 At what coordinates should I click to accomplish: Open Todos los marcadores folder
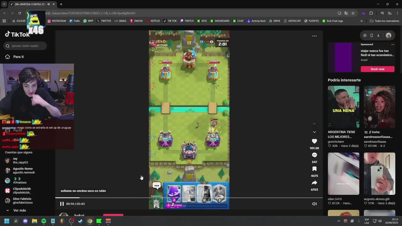point(384,21)
